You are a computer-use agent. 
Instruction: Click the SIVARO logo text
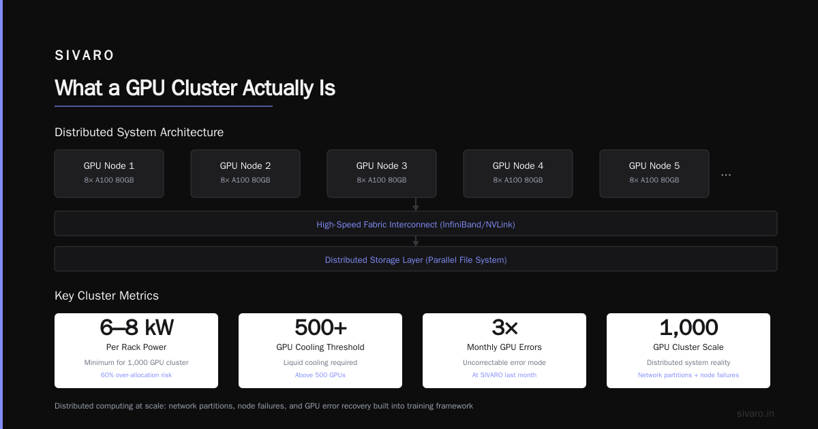pos(85,56)
